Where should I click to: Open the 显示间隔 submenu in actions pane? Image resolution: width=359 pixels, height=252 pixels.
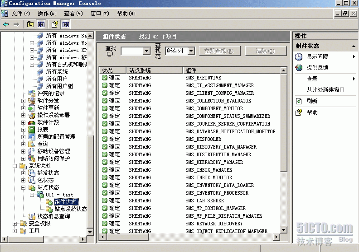pos(354,57)
